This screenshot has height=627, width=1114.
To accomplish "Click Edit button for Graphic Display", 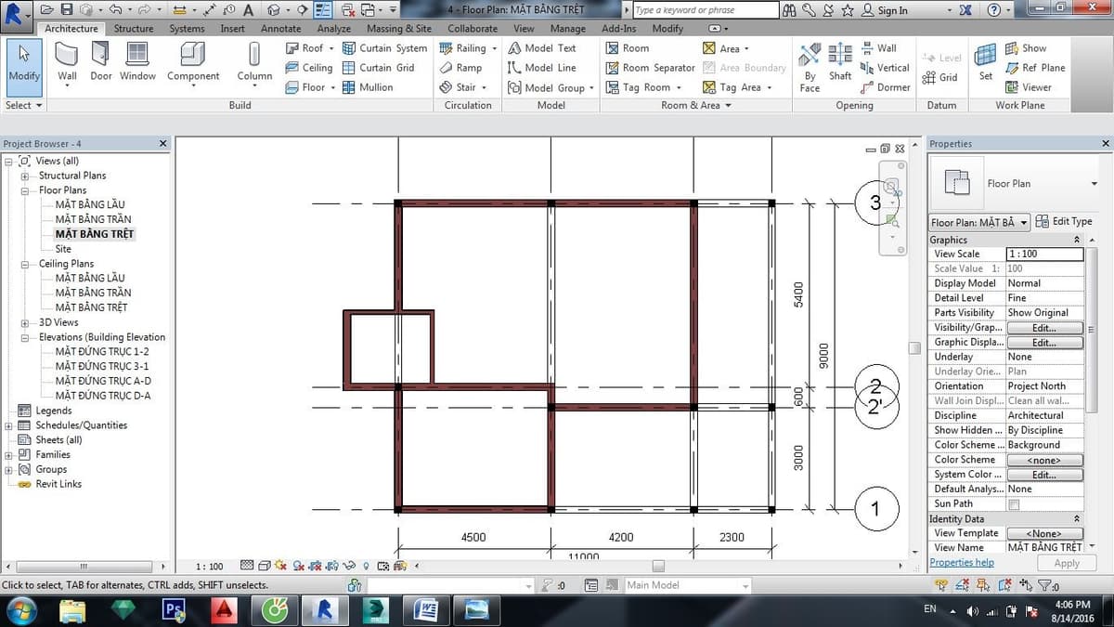I will [x=1044, y=343].
